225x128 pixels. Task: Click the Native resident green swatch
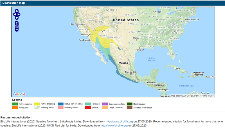tap(15, 104)
